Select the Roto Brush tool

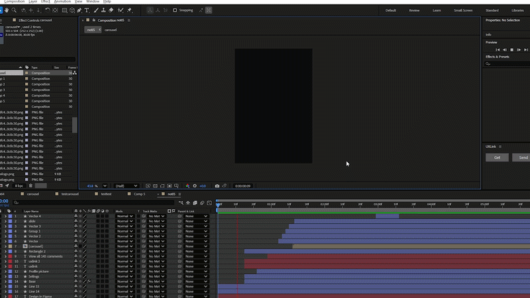pos(121,11)
